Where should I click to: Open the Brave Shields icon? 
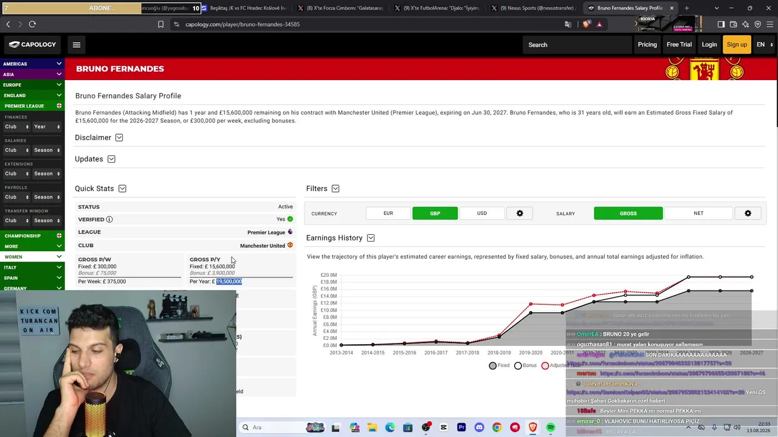586,24
